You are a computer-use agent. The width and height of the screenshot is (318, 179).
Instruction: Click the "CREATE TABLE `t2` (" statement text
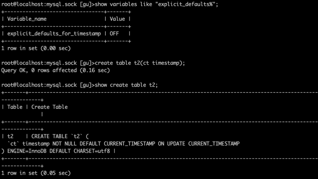click(x=60, y=136)
